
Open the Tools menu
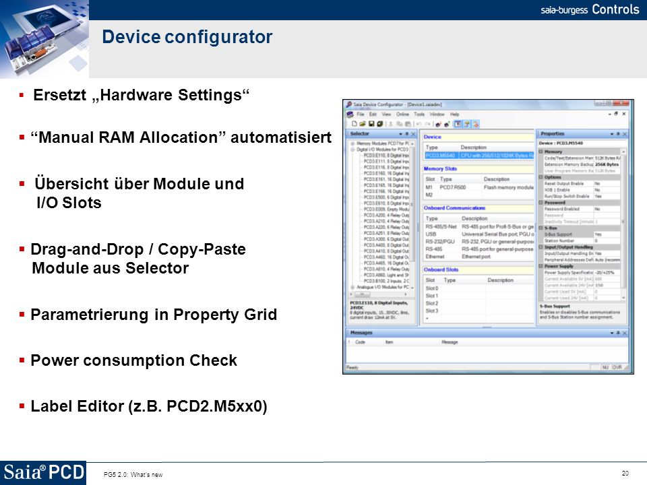pos(419,115)
